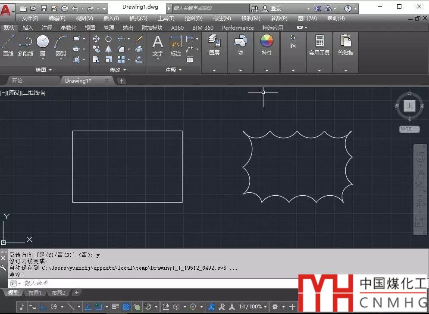Switch to the 参数化 ribbon tab
The width and height of the screenshot is (429, 314).
[x=69, y=28]
